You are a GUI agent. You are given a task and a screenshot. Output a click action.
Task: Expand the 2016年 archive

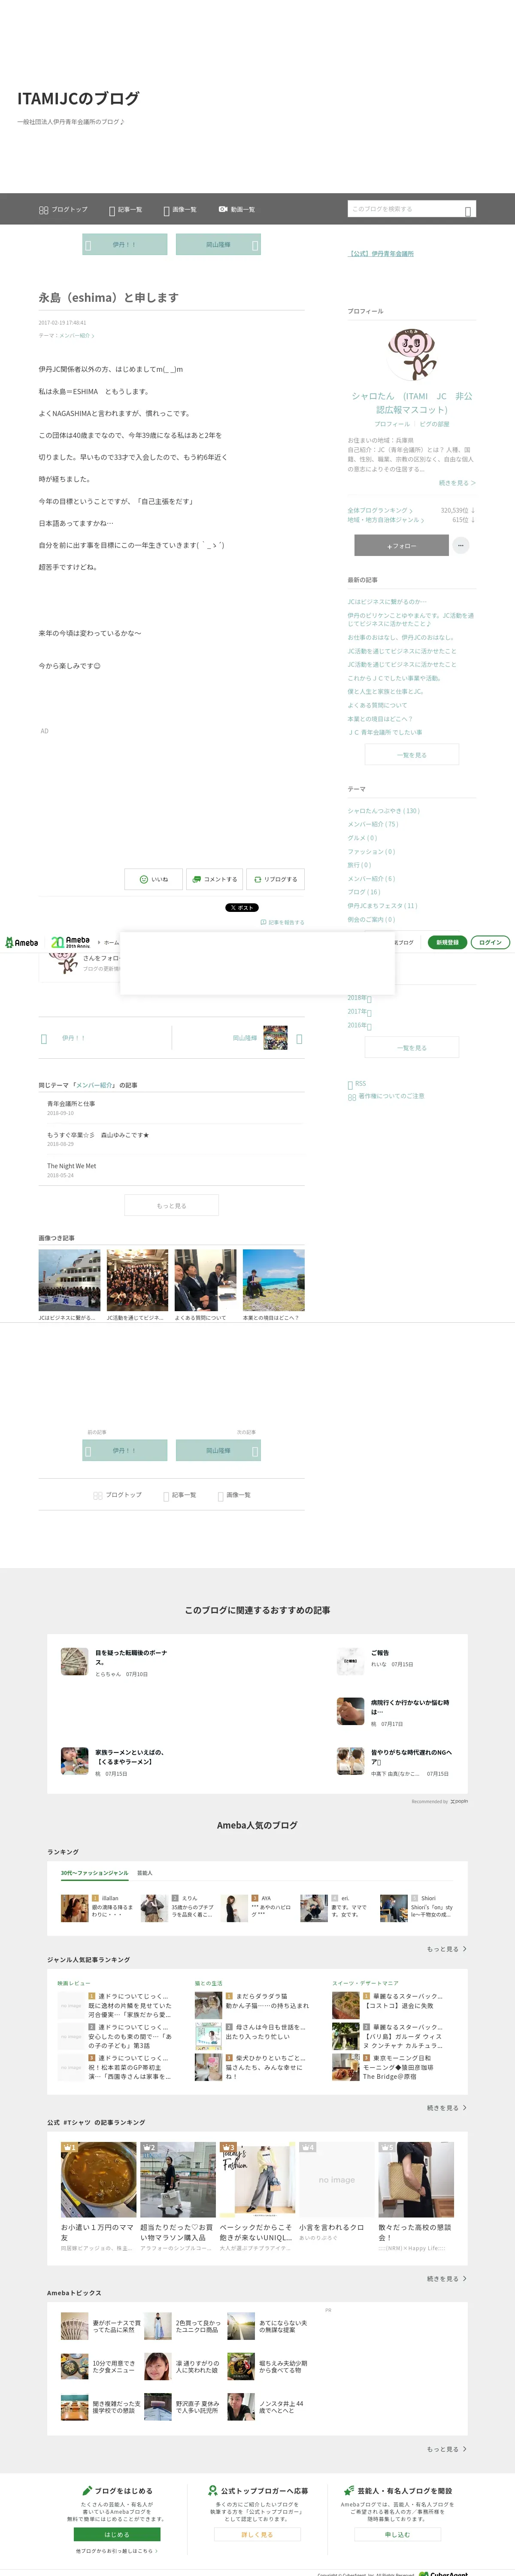(359, 1025)
